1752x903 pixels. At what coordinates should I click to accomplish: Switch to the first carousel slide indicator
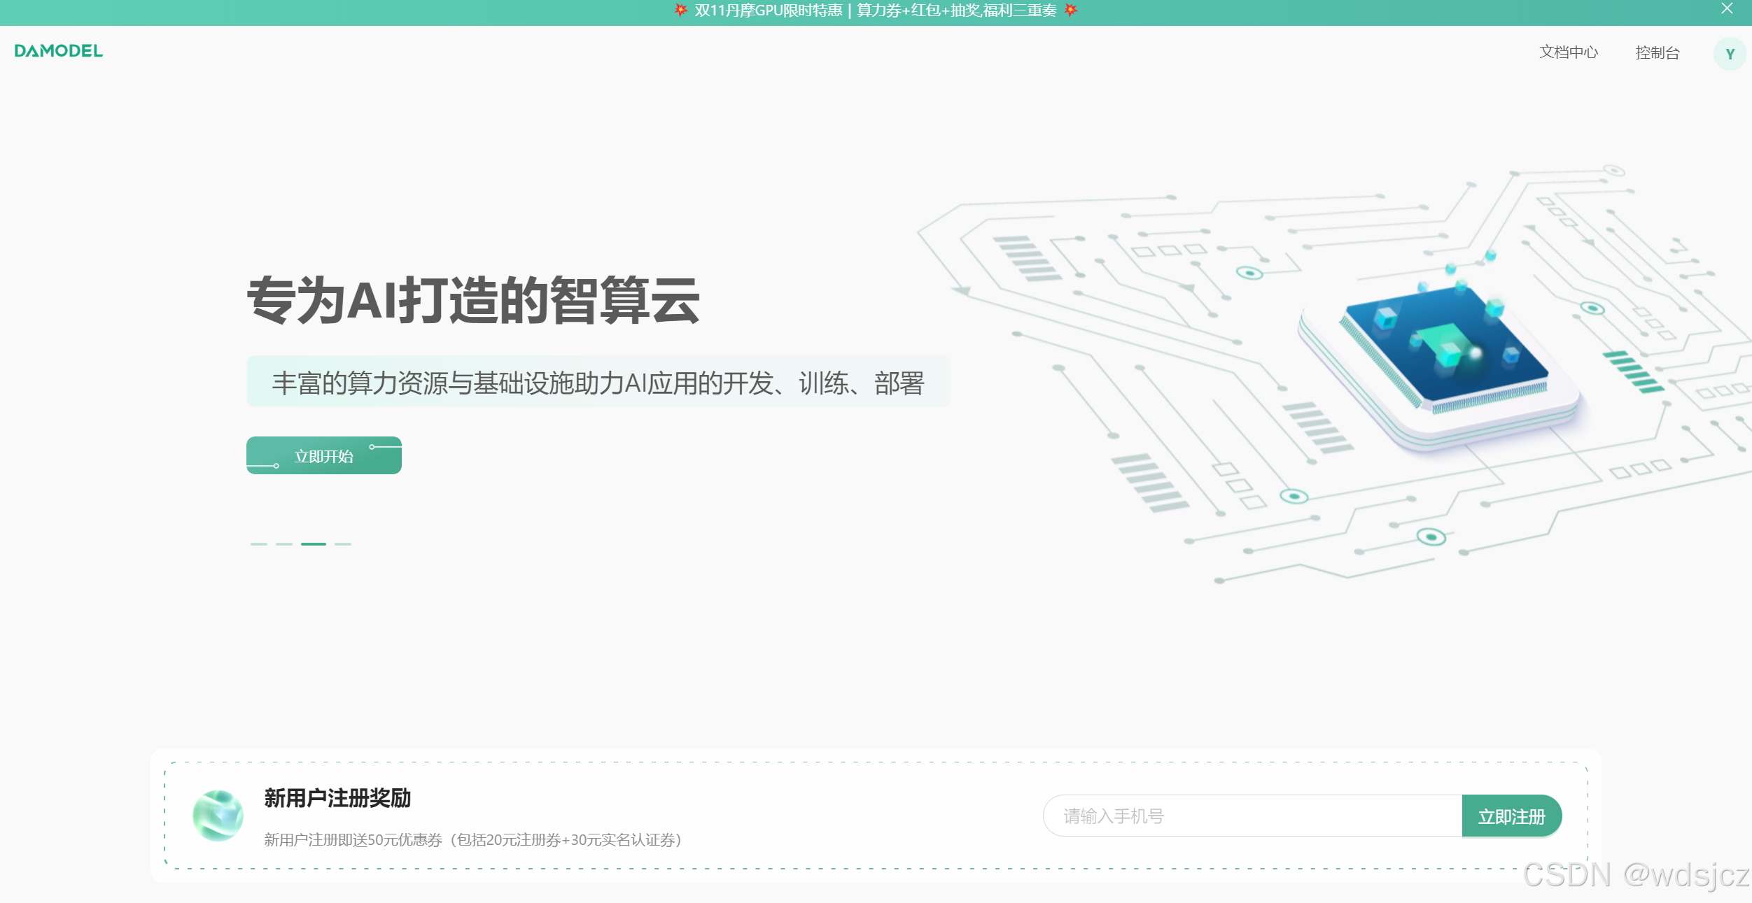click(259, 543)
